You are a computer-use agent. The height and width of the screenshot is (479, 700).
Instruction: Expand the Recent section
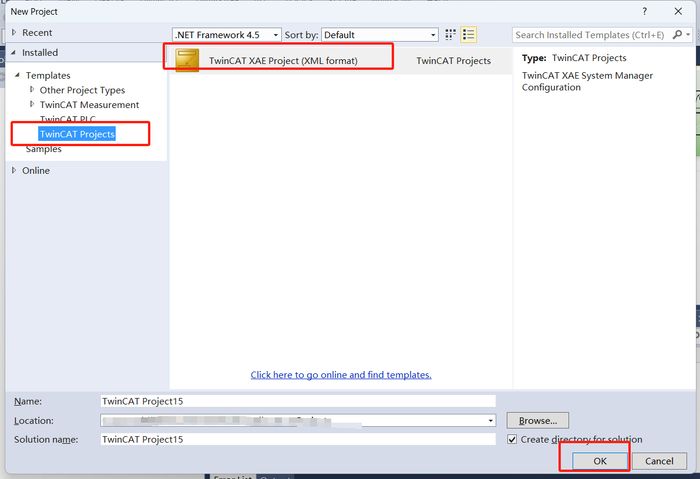pos(14,33)
